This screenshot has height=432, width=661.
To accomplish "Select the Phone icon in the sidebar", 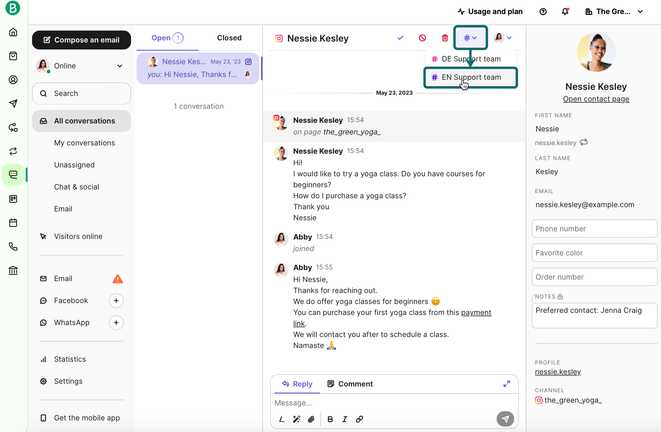I will (13, 247).
